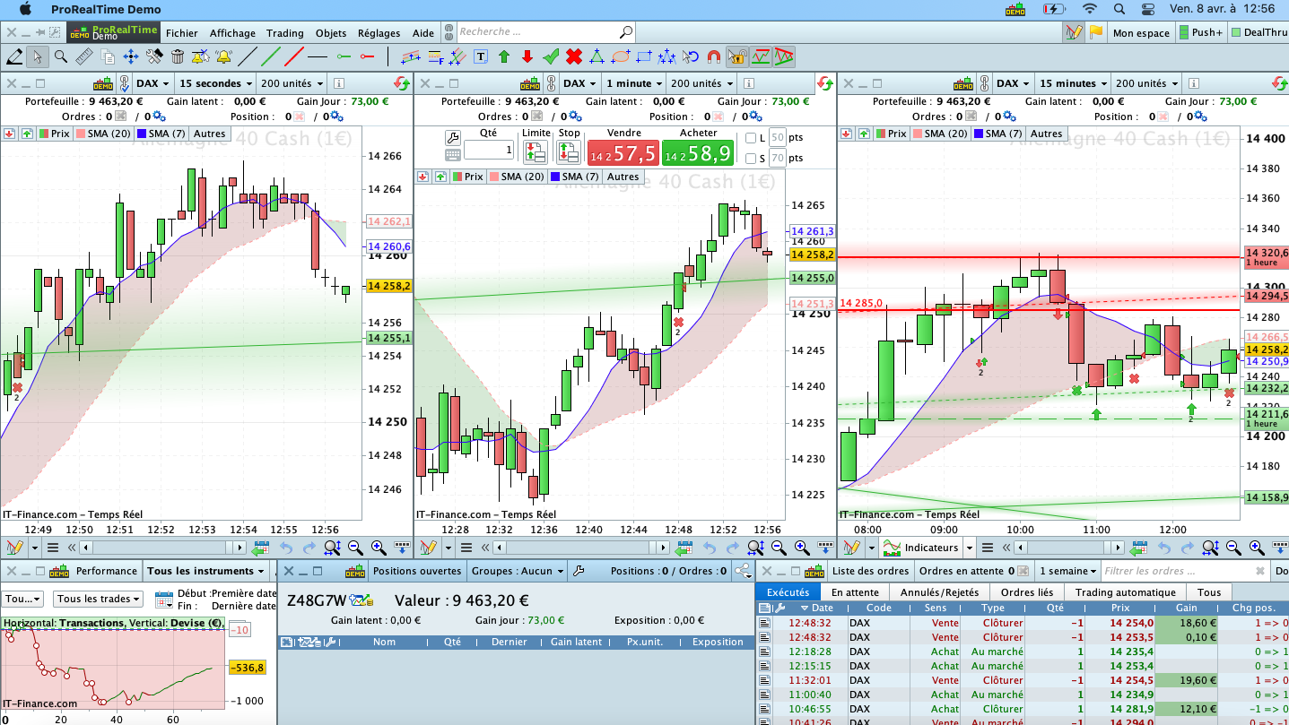Click Autres on the 1 minute chart legend

(x=623, y=177)
